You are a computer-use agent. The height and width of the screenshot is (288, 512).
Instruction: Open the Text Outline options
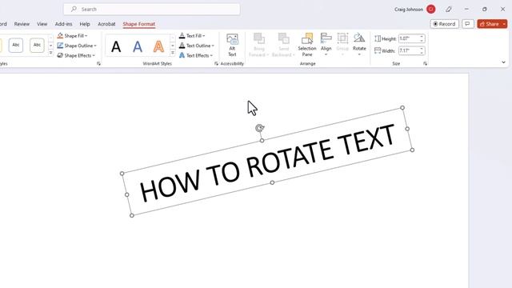(x=196, y=46)
